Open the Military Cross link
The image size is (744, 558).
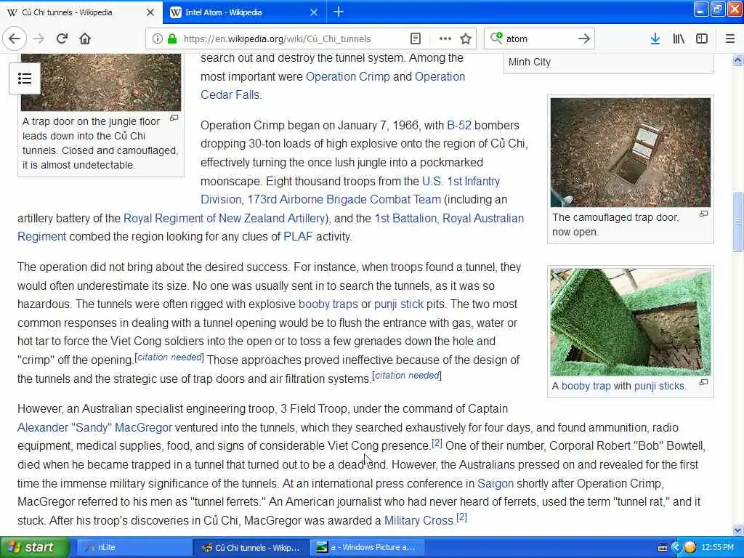pos(418,520)
